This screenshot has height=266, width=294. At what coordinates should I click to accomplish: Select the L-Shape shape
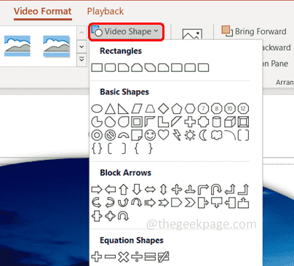163,122
